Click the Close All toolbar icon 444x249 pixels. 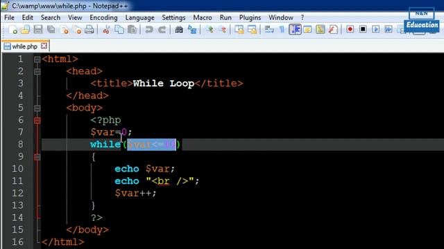click(x=77, y=29)
